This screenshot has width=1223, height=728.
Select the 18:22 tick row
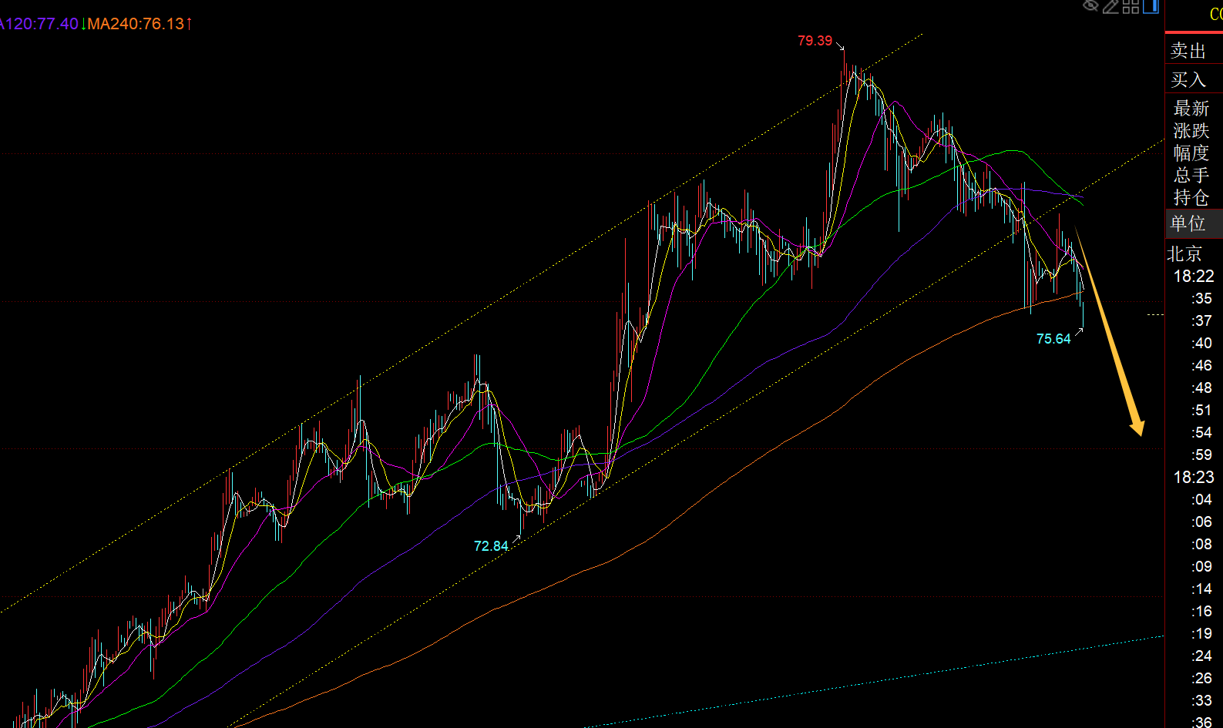[1194, 276]
